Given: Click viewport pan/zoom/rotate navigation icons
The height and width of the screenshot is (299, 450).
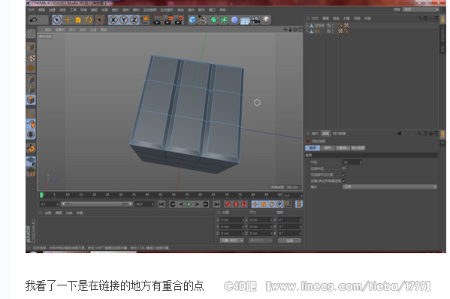Looking at the screenshot, I should (292, 29).
